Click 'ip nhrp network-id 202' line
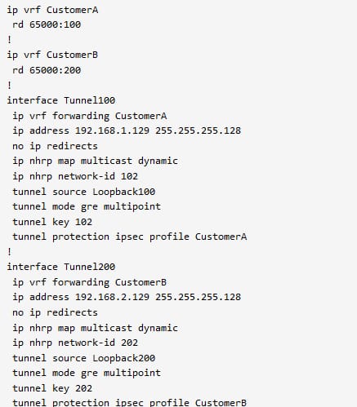The image size is (357, 407). (x=75, y=343)
